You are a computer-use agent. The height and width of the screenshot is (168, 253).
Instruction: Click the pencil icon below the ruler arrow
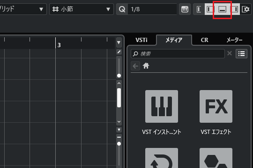pyautogui.click(x=119, y=52)
